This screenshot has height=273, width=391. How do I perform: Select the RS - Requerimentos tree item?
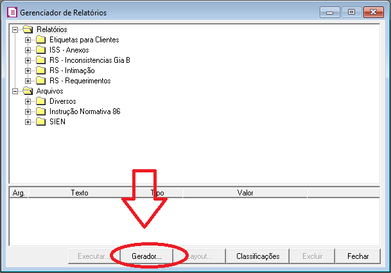[80, 81]
